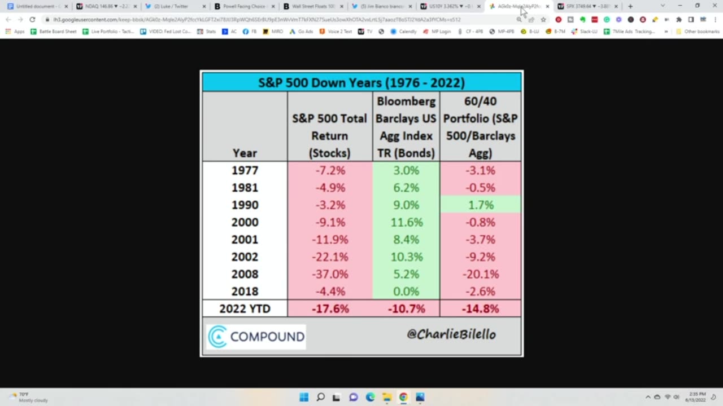
Task: Click the 1990 portfolio 1.7% cell
Action: pyautogui.click(x=480, y=205)
